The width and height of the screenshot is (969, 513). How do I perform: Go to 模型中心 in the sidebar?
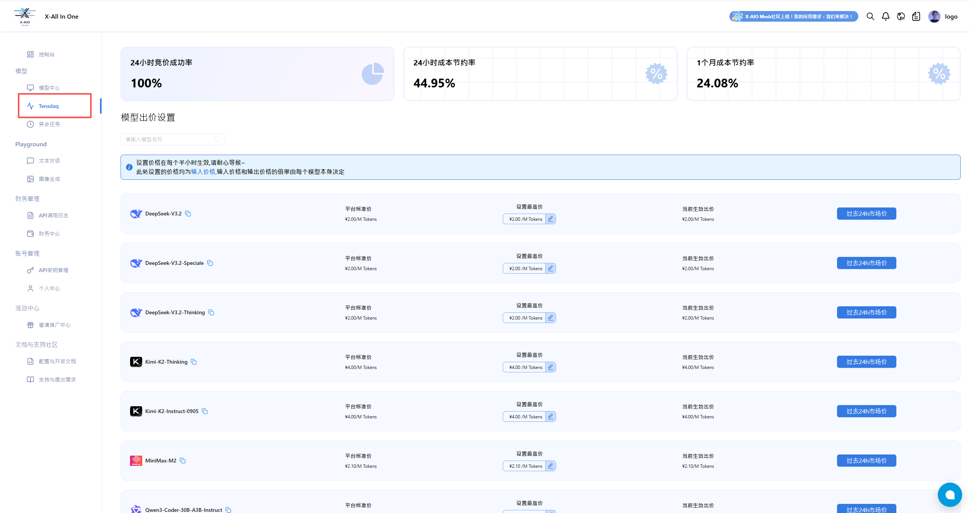pyautogui.click(x=49, y=88)
